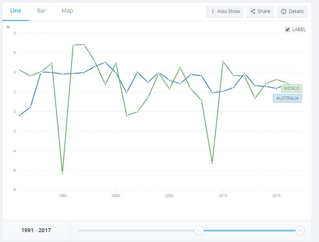Open the Also Show dropdown
This screenshot has width=319, height=242.
point(225,11)
